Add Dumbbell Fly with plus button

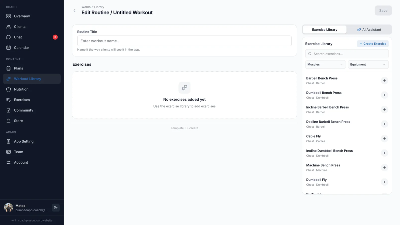pyautogui.click(x=384, y=182)
